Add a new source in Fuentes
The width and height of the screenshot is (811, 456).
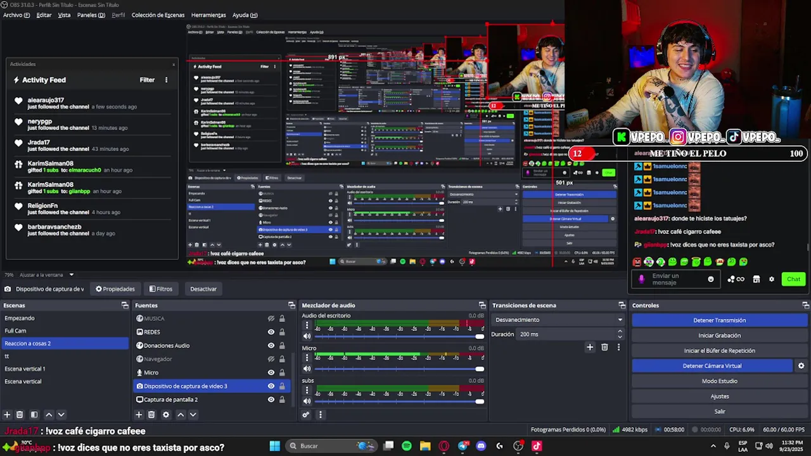tap(139, 415)
